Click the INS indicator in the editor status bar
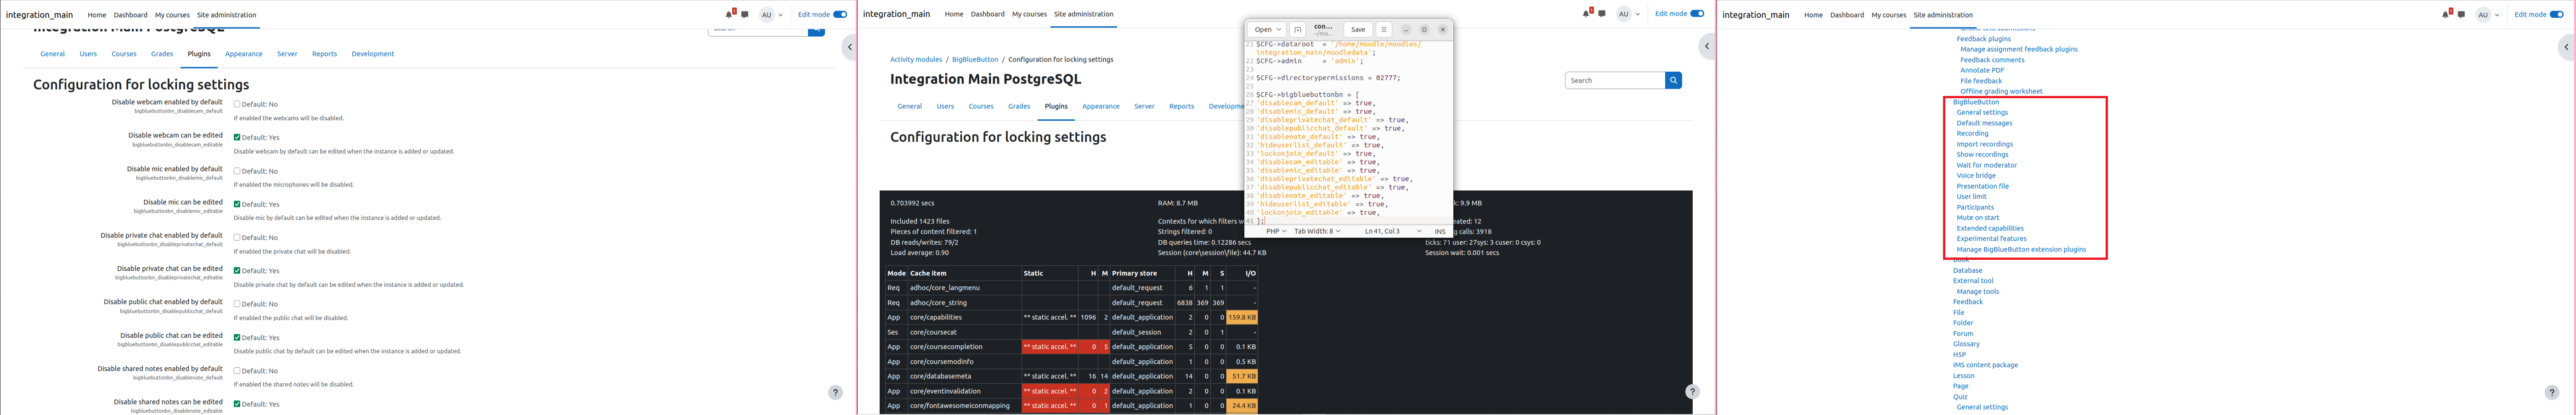 click(1439, 231)
